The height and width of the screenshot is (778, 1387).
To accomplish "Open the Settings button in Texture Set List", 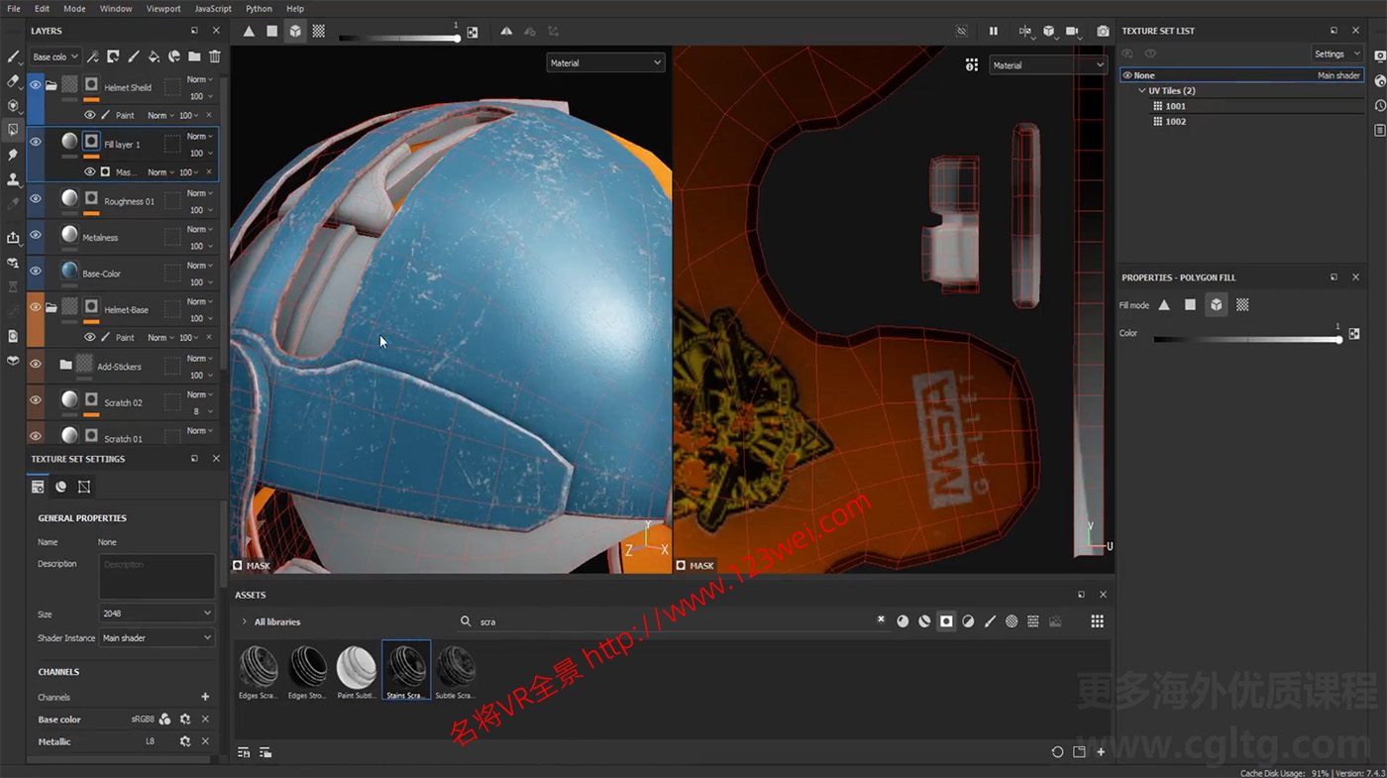I will pyautogui.click(x=1331, y=54).
